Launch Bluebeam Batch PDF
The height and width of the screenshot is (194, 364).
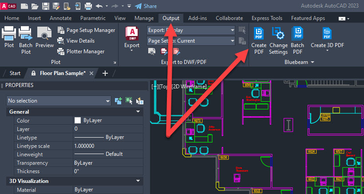pos(297,40)
